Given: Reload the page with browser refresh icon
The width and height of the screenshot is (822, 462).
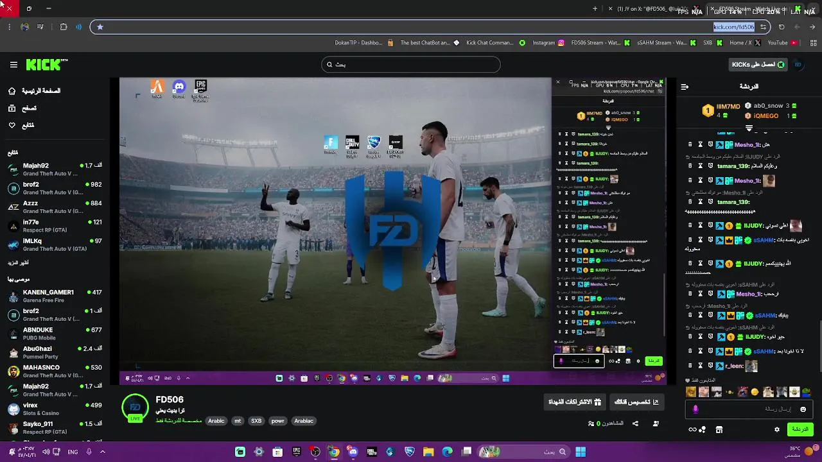Looking at the screenshot, I should [x=782, y=27].
